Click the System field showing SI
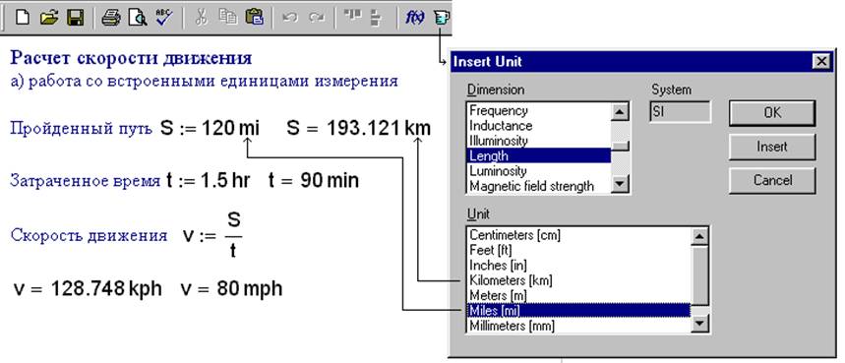 coord(680,112)
